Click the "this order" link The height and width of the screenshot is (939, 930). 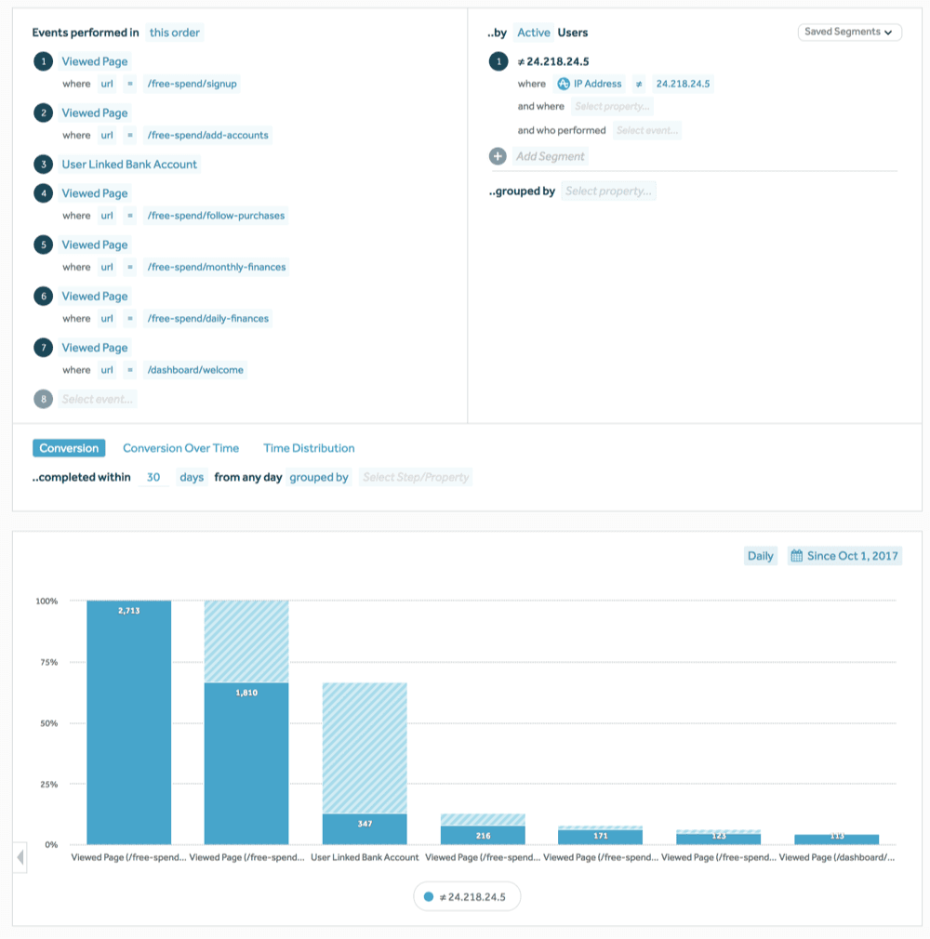click(174, 33)
